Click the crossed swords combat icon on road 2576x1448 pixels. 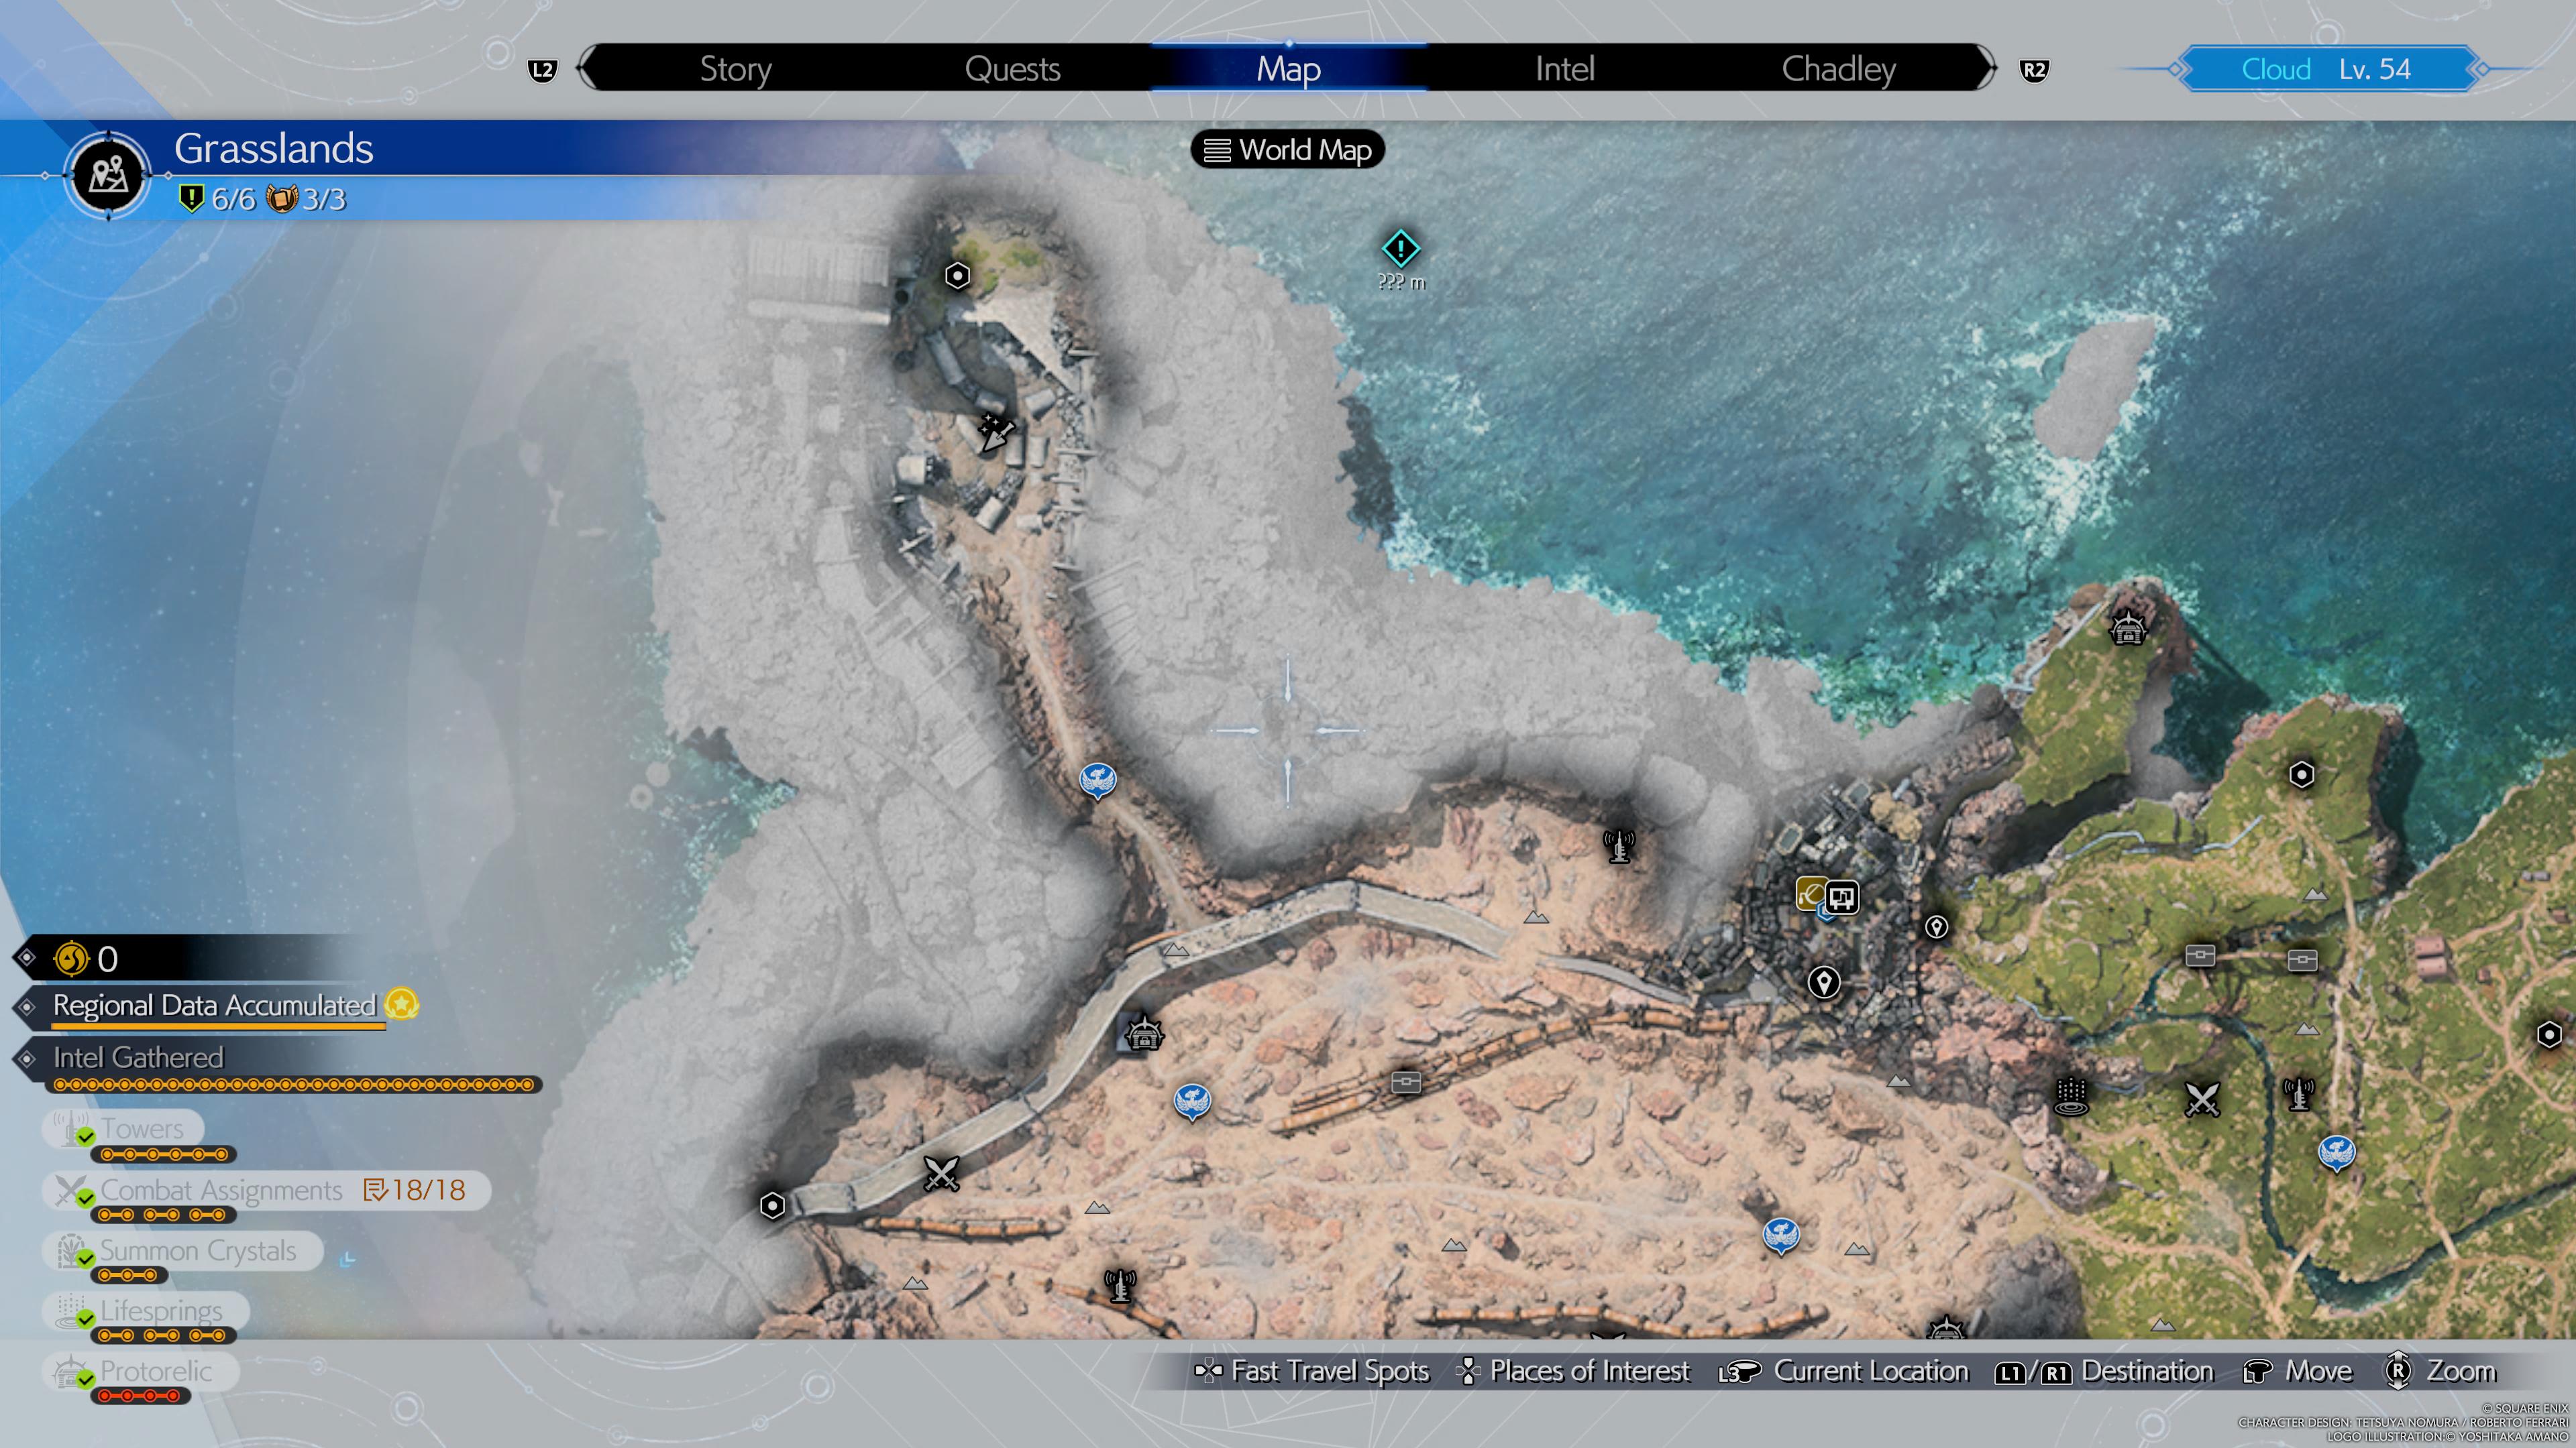[x=941, y=1173]
